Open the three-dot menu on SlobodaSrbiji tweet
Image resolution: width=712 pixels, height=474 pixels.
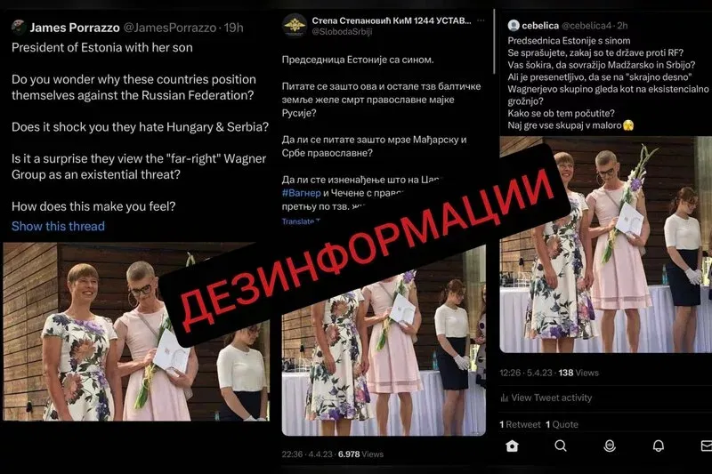481,20
